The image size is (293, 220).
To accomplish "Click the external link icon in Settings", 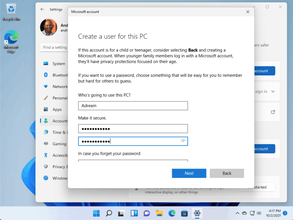I will [273, 112].
